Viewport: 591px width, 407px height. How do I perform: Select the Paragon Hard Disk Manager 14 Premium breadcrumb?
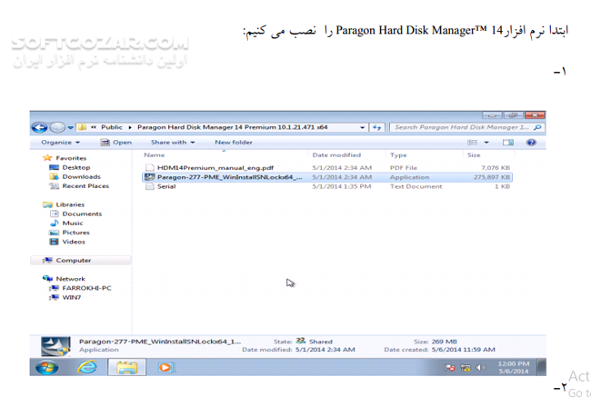(x=232, y=127)
